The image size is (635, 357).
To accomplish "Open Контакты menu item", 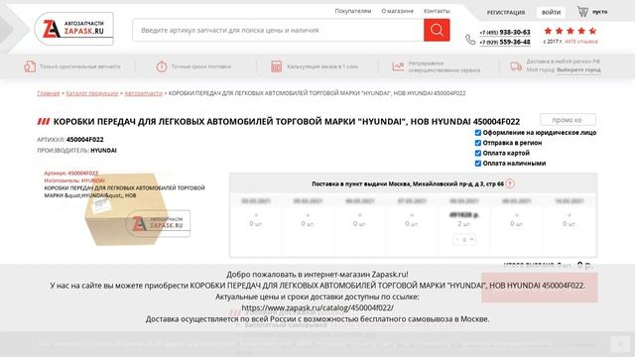I will coord(437,11).
